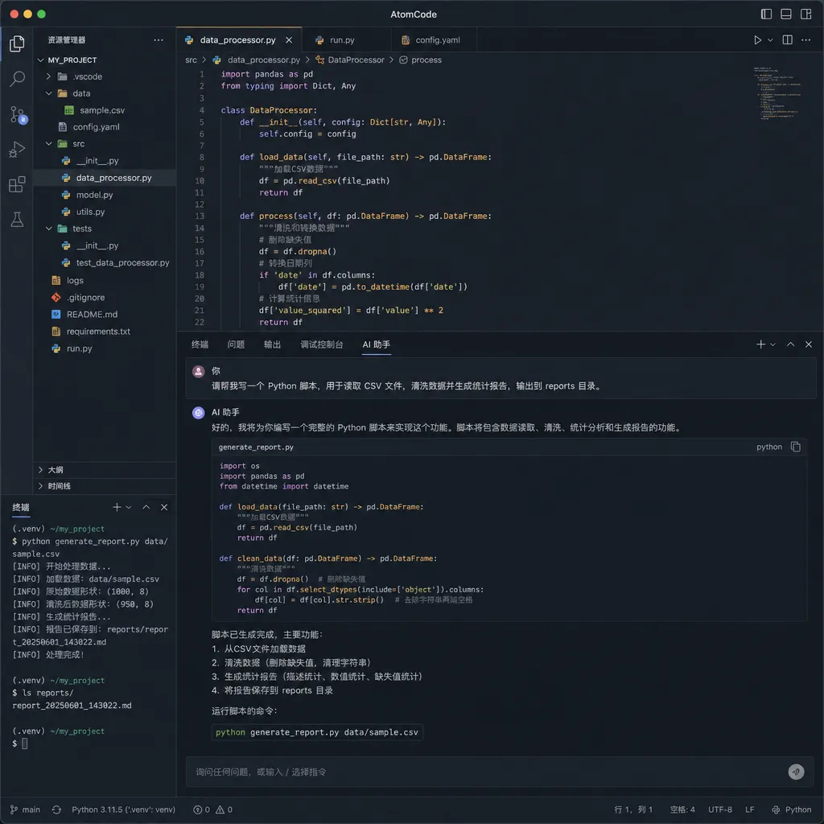Open the Run and Debug view icon
Screen dimensions: 824x824
pos(17,150)
